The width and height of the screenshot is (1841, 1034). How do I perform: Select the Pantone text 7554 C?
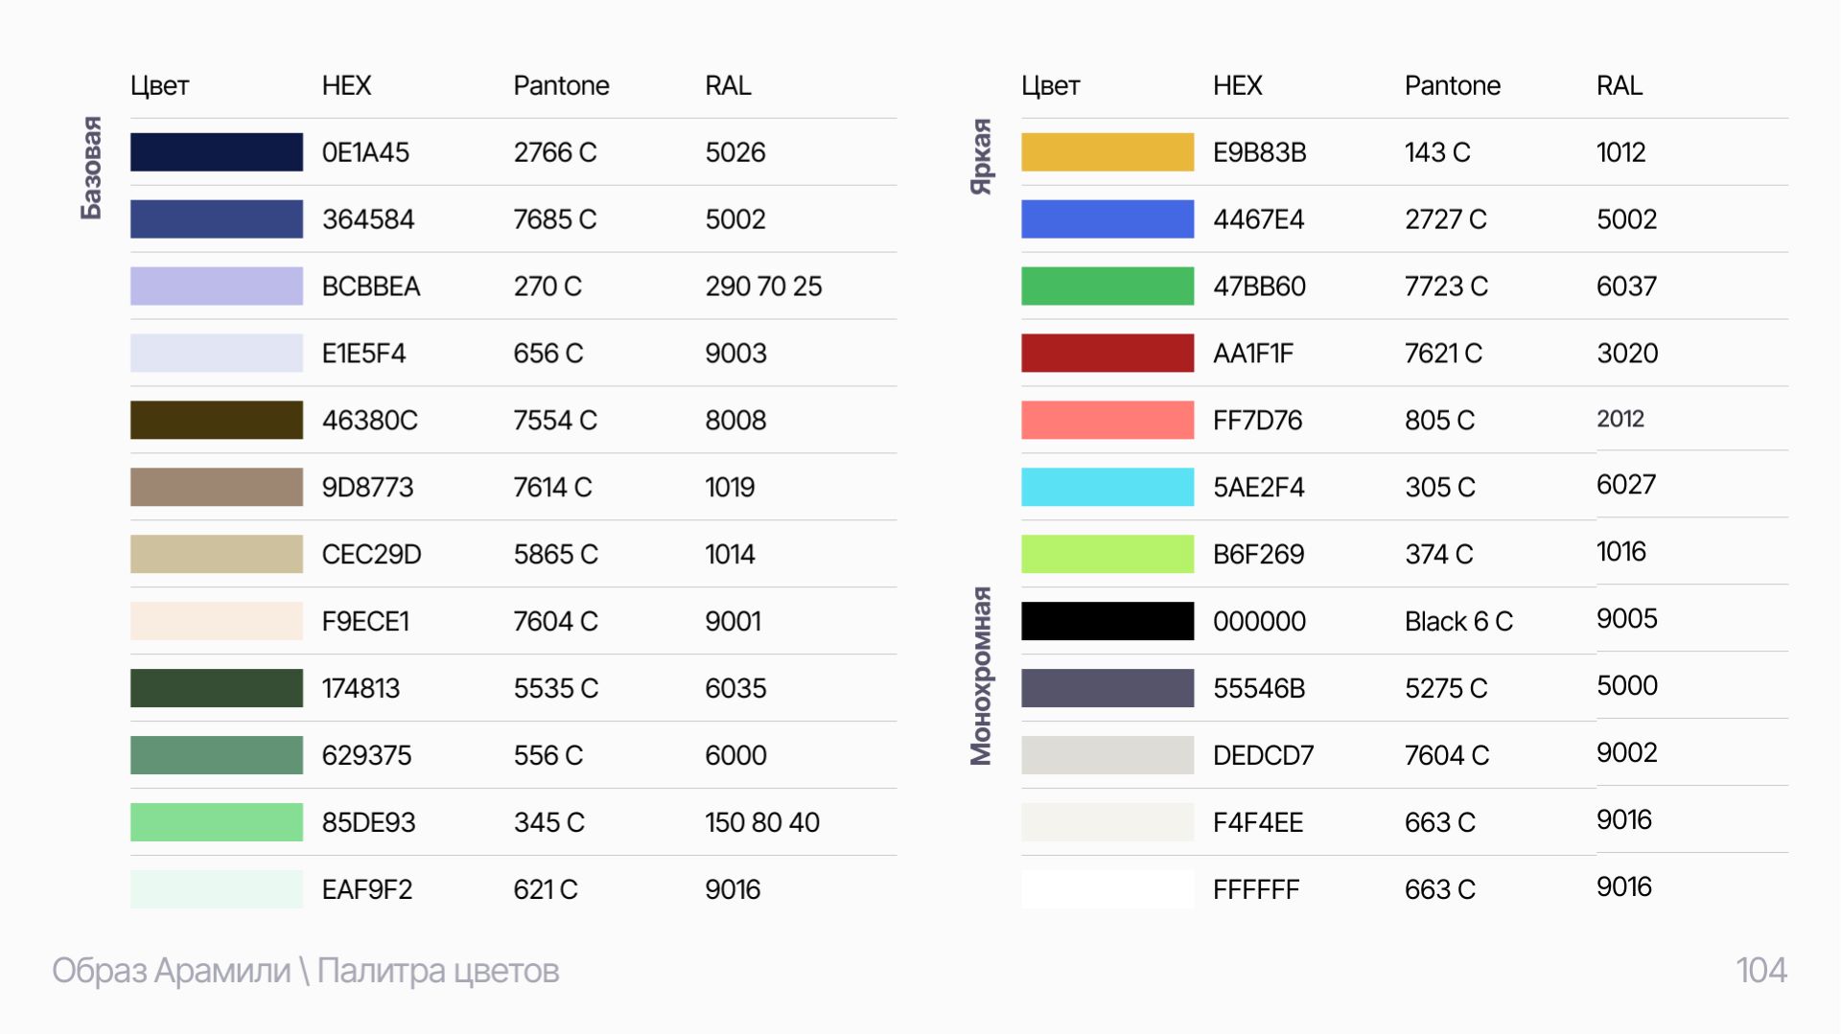[x=555, y=421]
